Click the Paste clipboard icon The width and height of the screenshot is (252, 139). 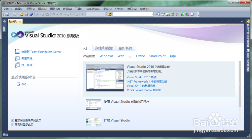pos(47,14)
